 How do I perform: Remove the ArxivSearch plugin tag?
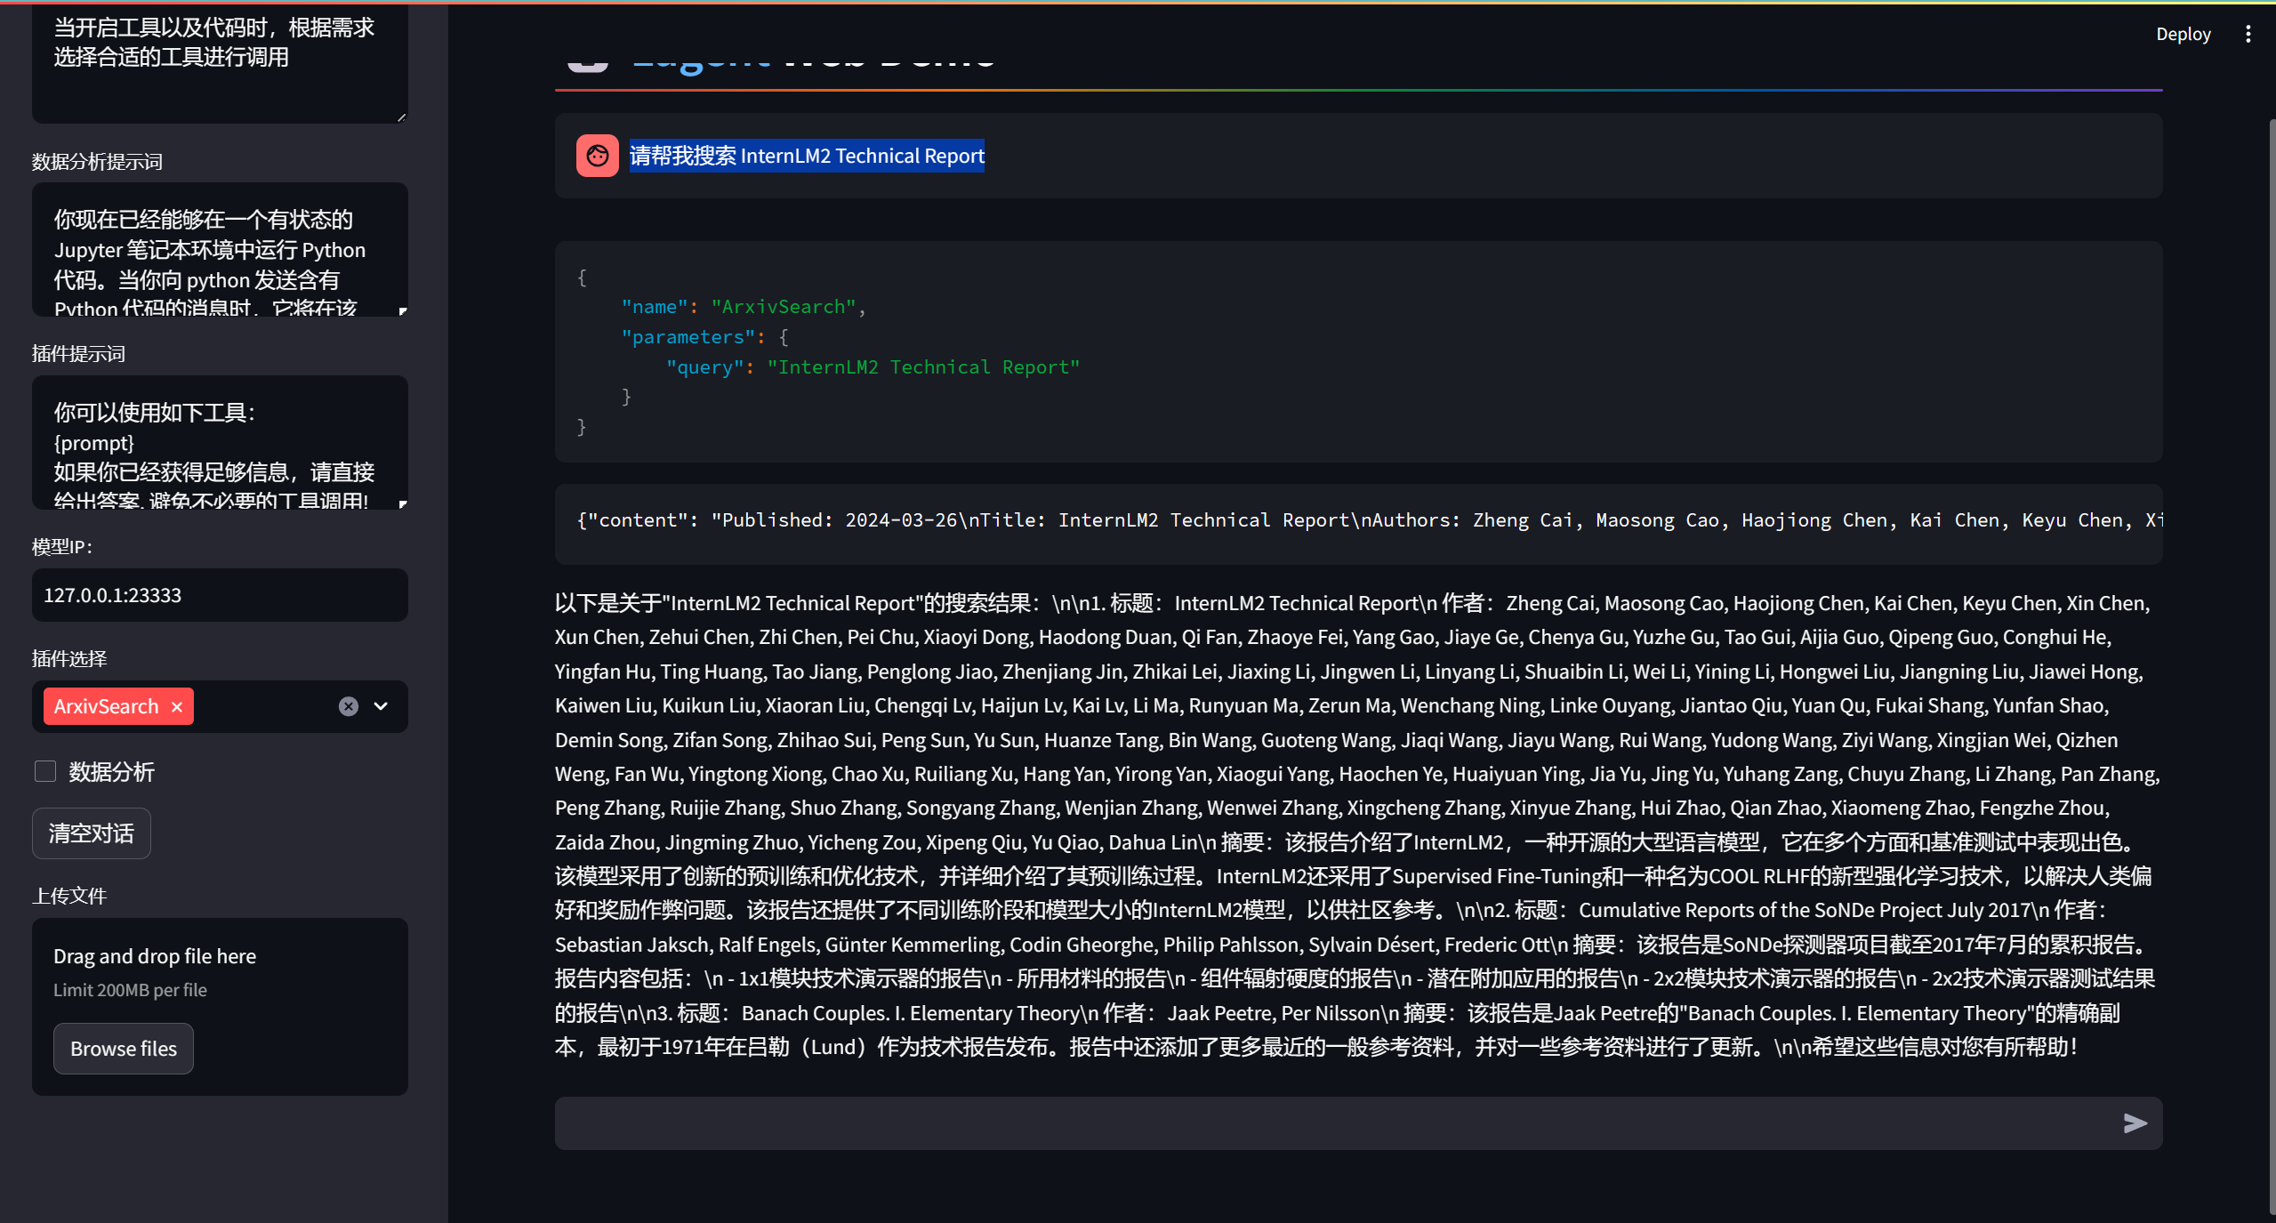[x=177, y=706]
